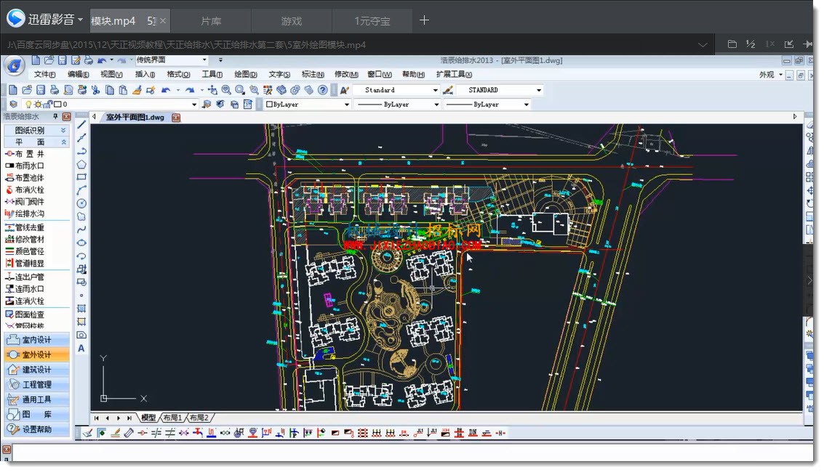
Task: Open the 标注(N) menu
Action: 313,75
